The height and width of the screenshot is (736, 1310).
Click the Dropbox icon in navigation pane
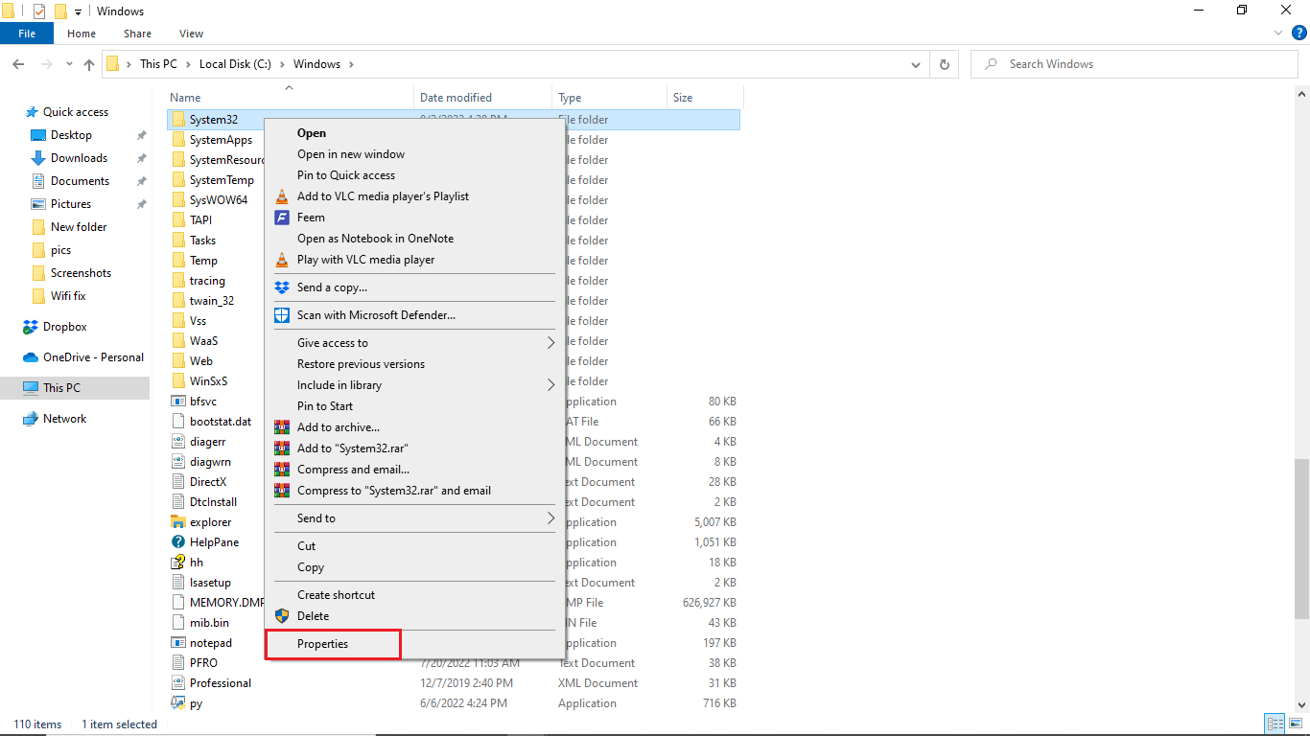pyautogui.click(x=31, y=327)
